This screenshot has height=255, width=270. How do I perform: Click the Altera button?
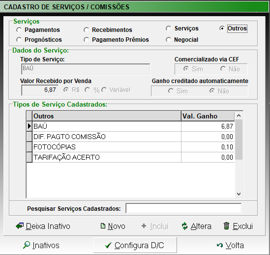pyautogui.click(x=196, y=226)
